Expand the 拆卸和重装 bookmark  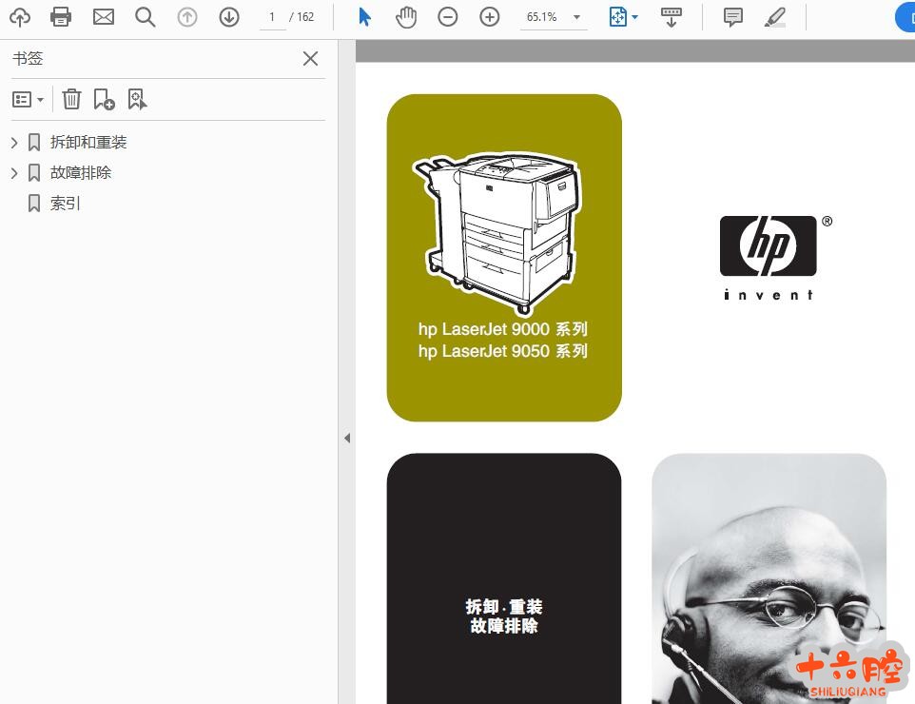[14, 143]
